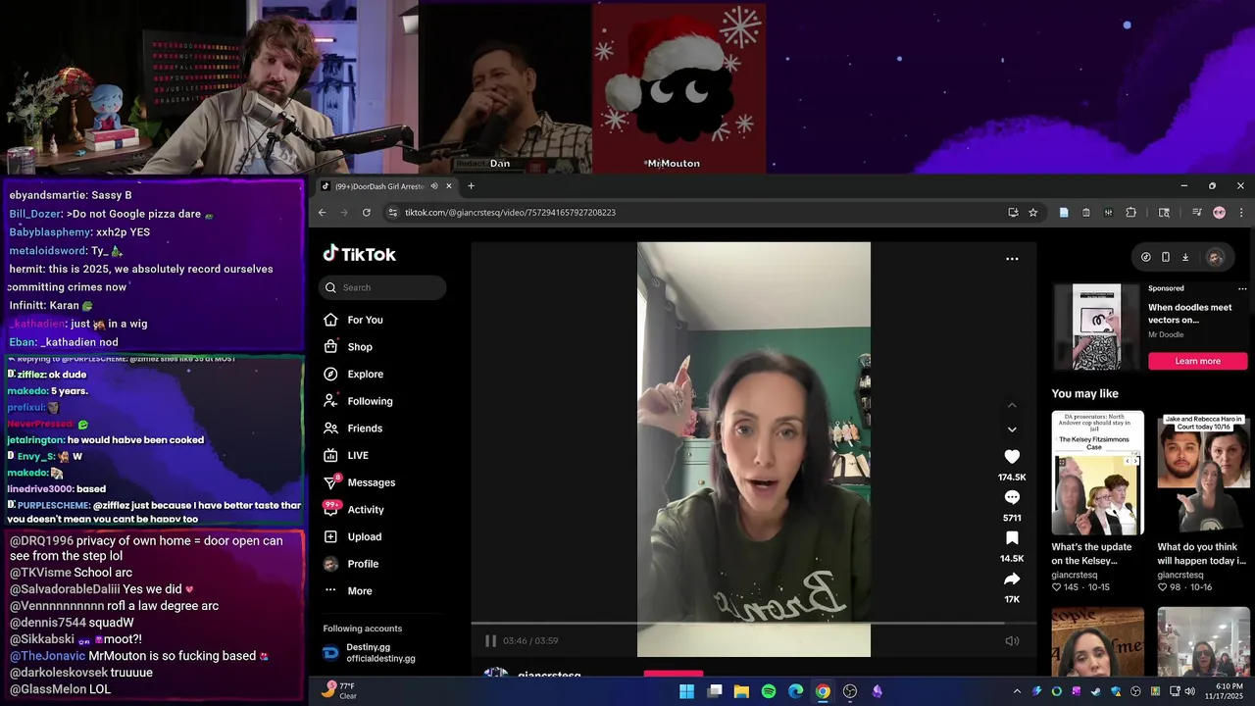
Task: Open OBS Studio from taskbar
Action: pos(850,691)
